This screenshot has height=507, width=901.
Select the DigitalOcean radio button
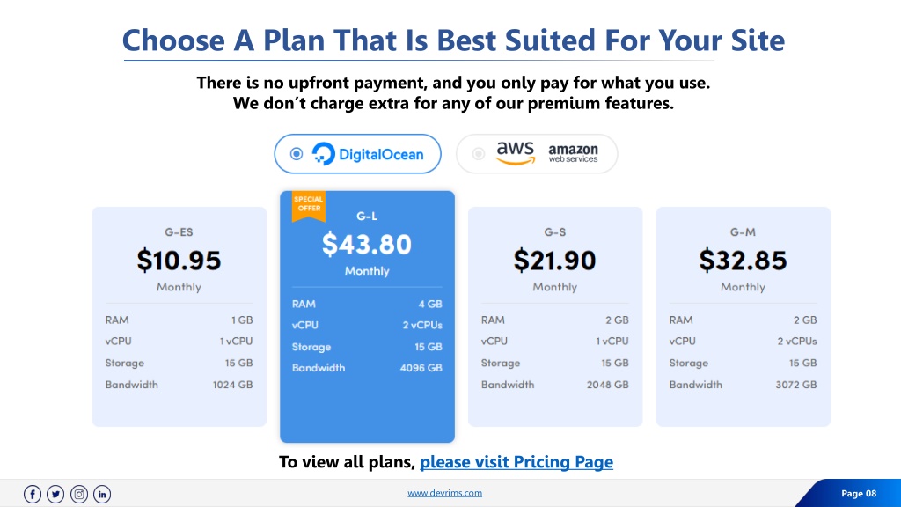point(297,153)
